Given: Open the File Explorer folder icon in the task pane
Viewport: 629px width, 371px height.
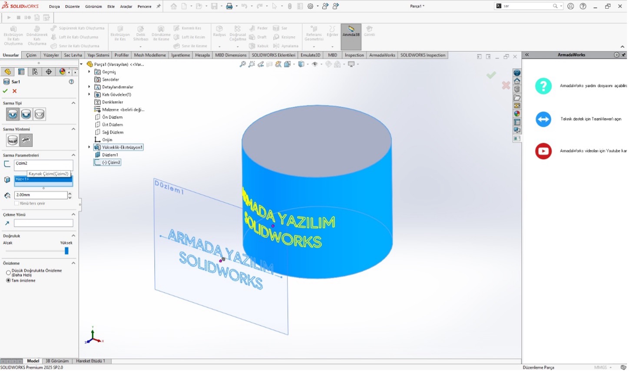Looking at the screenshot, I should click(517, 98).
